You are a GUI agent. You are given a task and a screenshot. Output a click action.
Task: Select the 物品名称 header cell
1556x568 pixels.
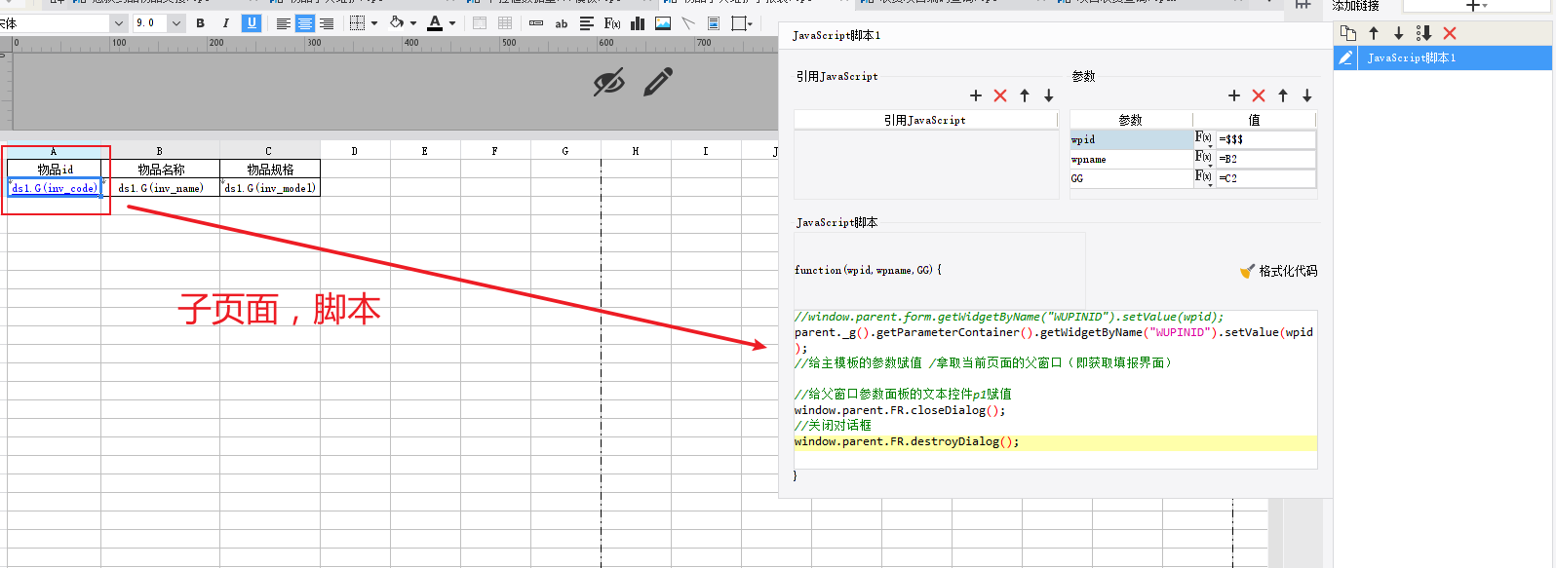(x=160, y=170)
